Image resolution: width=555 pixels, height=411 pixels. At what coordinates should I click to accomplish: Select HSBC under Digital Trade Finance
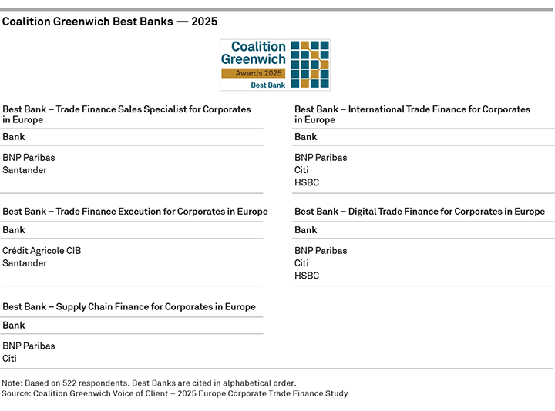pyautogui.click(x=307, y=276)
